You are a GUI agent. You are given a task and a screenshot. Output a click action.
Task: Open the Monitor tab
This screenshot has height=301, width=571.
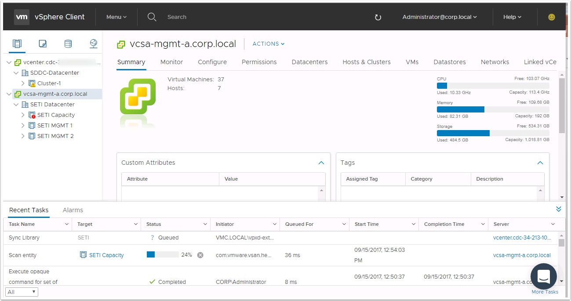pos(171,62)
